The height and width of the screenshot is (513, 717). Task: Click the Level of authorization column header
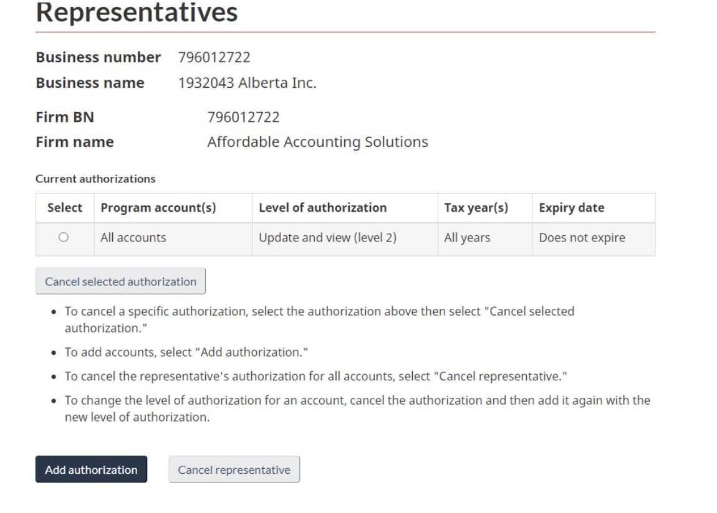(x=322, y=208)
